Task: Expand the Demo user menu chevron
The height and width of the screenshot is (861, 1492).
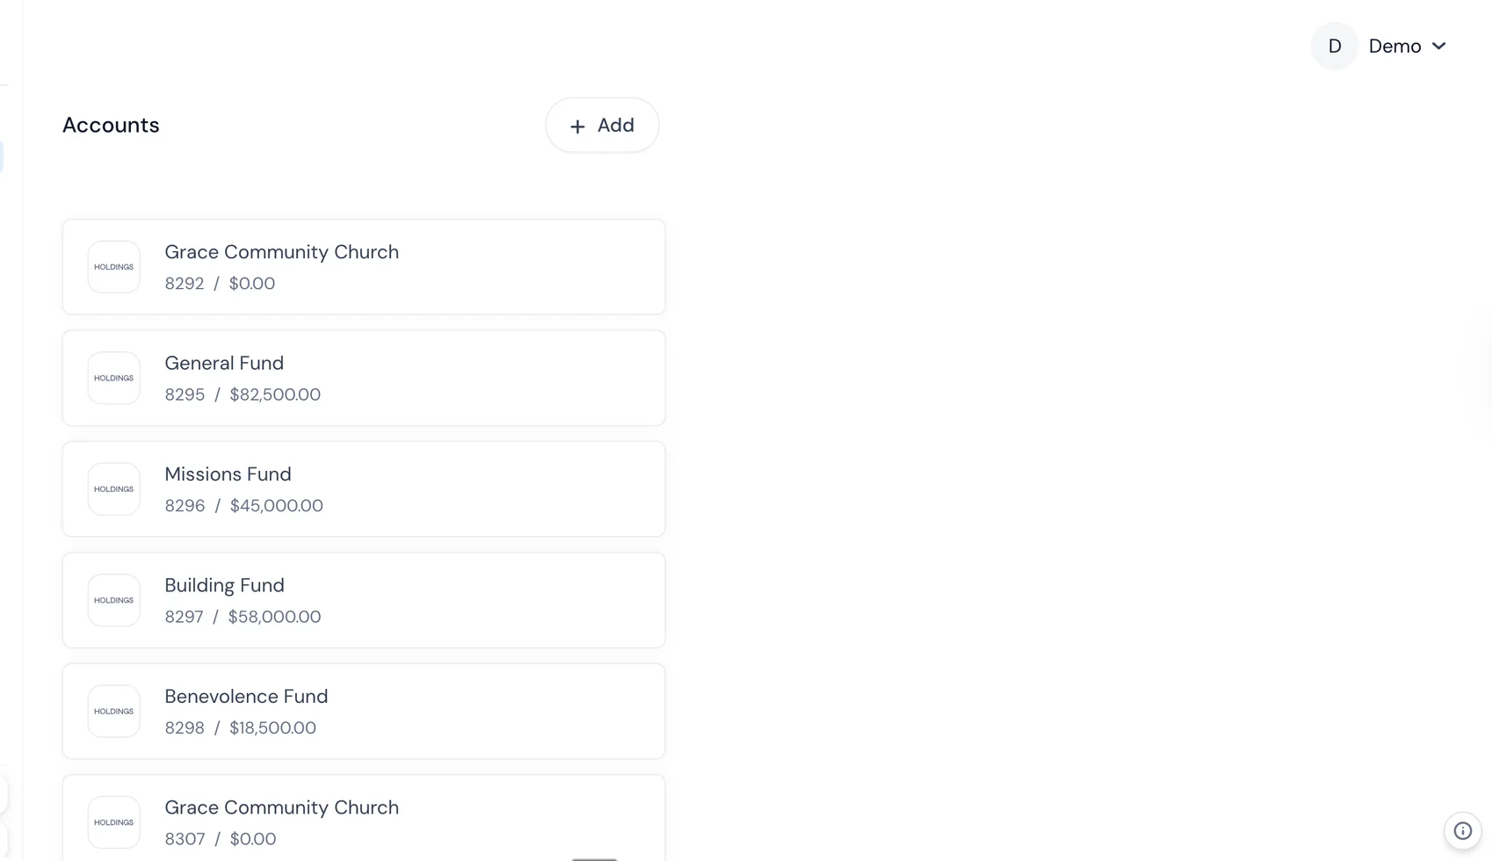Action: (x=1438, y=47)
